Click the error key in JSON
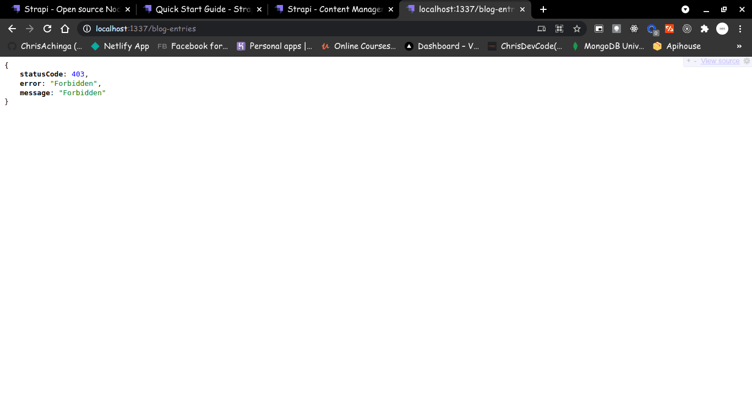The width and height of the screenshot is (752, 404). click(x=30, y=84)
